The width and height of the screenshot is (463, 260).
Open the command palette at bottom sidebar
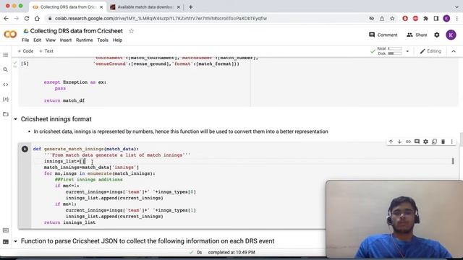[x=5, y=230]
